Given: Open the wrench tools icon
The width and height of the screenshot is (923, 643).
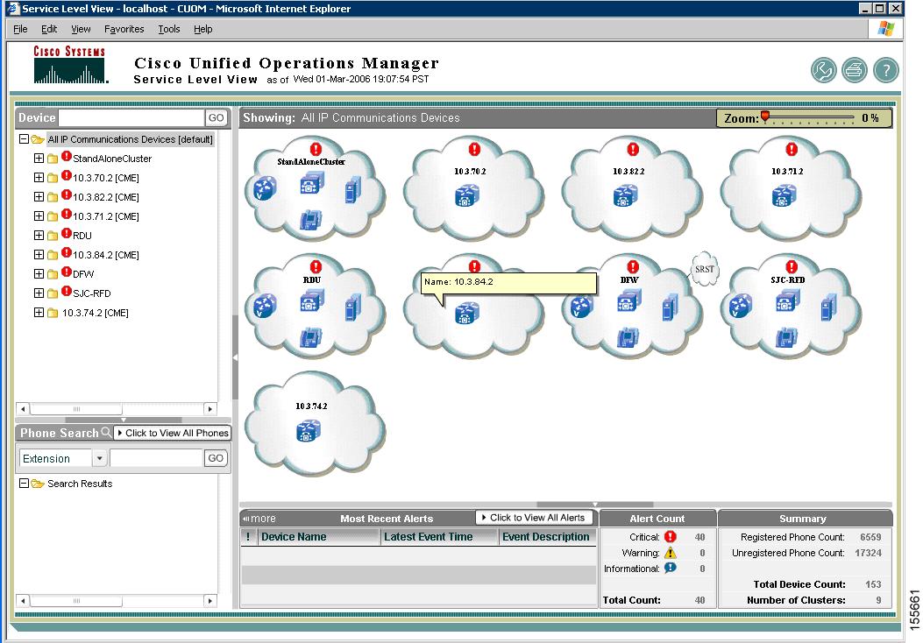Looking at the screenshot, I should pyautogui.click(x=823, y=71).
